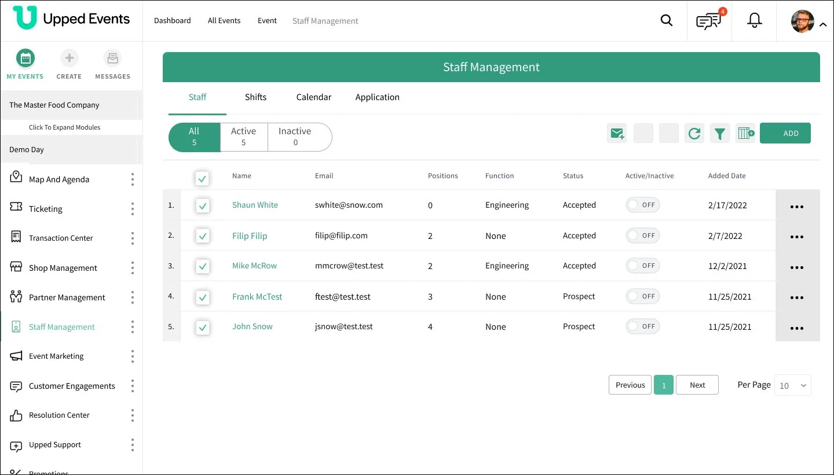Expand the profile menu chevron
Screen dimensions: 834x475
(823, 24)
